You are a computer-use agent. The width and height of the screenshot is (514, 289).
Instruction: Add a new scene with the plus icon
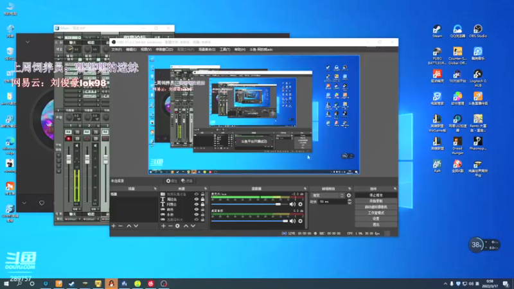tap(114, 226)
